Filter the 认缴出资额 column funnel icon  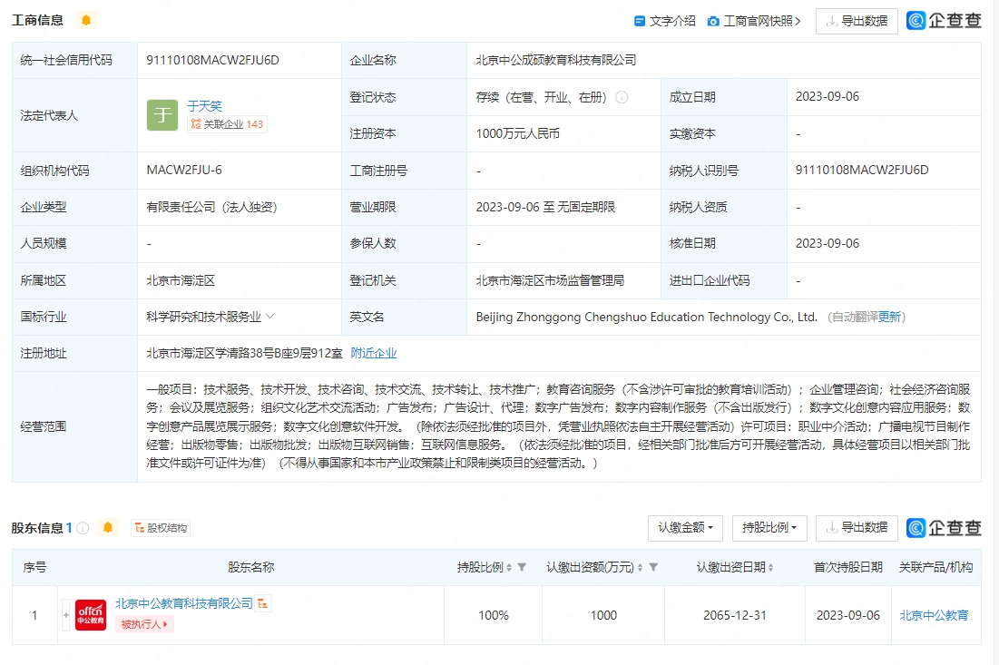click(653, 568)
